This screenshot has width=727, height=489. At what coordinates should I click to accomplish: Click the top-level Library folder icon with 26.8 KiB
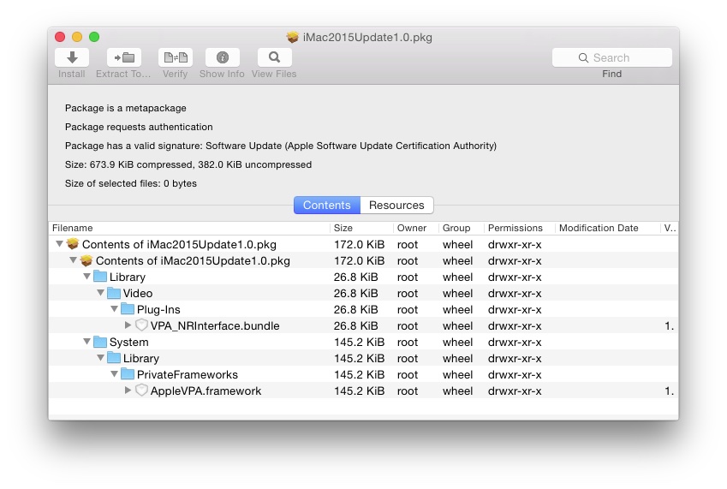click(x=100, y=277)
